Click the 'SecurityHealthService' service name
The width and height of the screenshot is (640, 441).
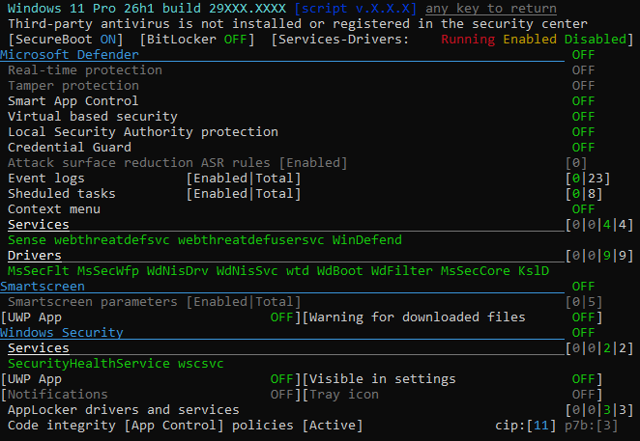(89, 364)
